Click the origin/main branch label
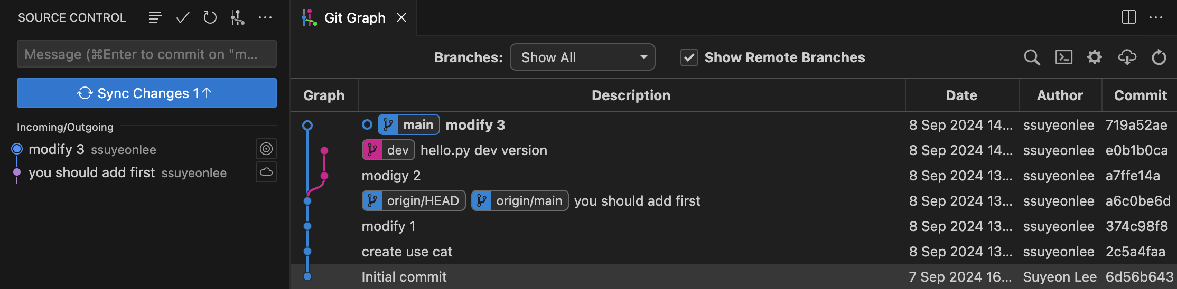 click(x=520, y=200)
